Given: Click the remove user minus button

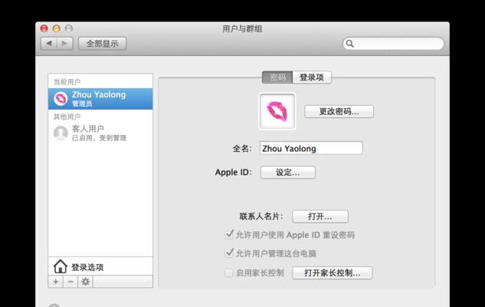Looking at the screenshot, I should tap(70, 282).
